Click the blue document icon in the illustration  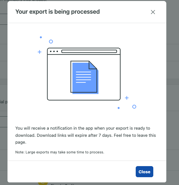[x=84, y=77]
